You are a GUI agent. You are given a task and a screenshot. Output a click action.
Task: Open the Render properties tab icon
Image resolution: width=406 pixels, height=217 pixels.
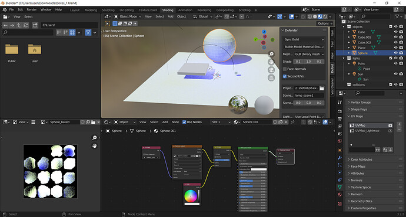(340, 111)
